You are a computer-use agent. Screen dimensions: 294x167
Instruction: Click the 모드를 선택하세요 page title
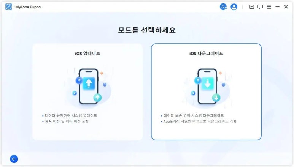pyautogui.click(x=147, y=30)
